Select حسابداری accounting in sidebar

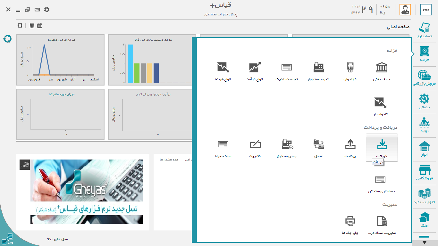coord(425,30)
